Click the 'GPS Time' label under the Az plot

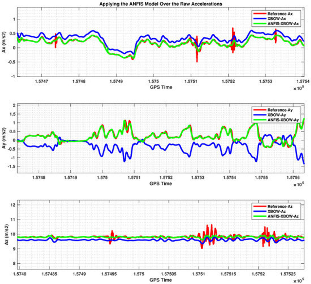click(160, 280)
